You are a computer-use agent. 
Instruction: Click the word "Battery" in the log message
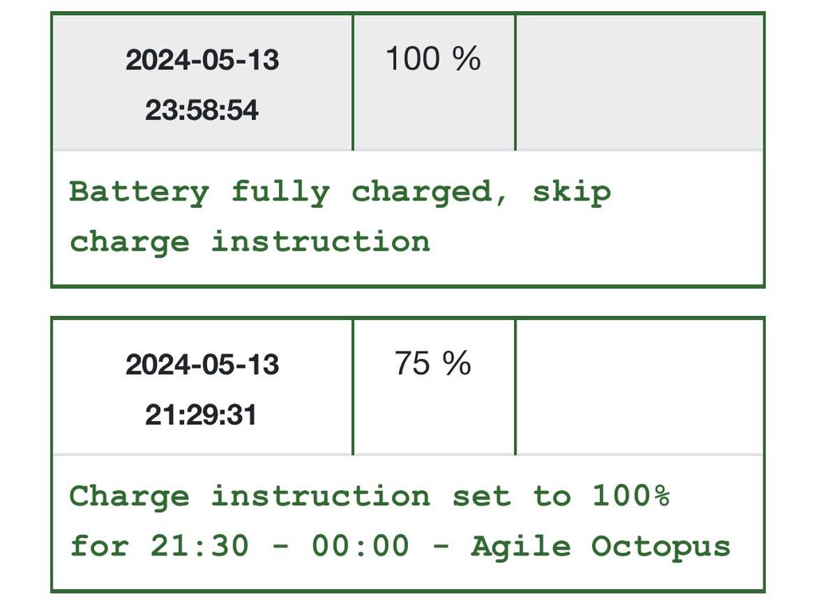tap(139, 192)
